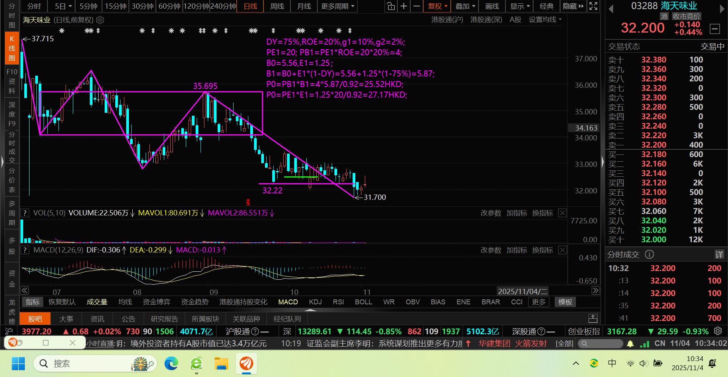Open the Windows Start menu

[x=18, y=364]
